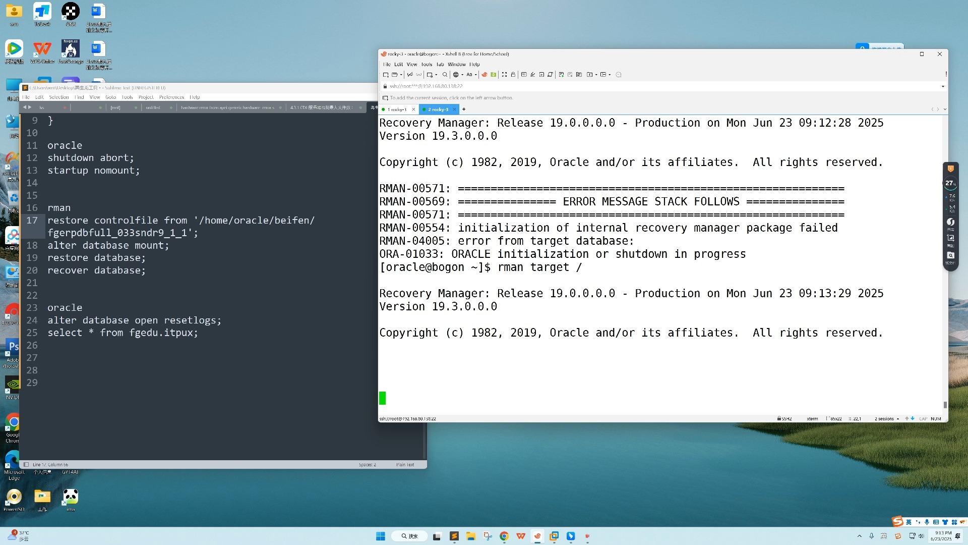Toggle Sublime sidebar icon in status bar

26,465
